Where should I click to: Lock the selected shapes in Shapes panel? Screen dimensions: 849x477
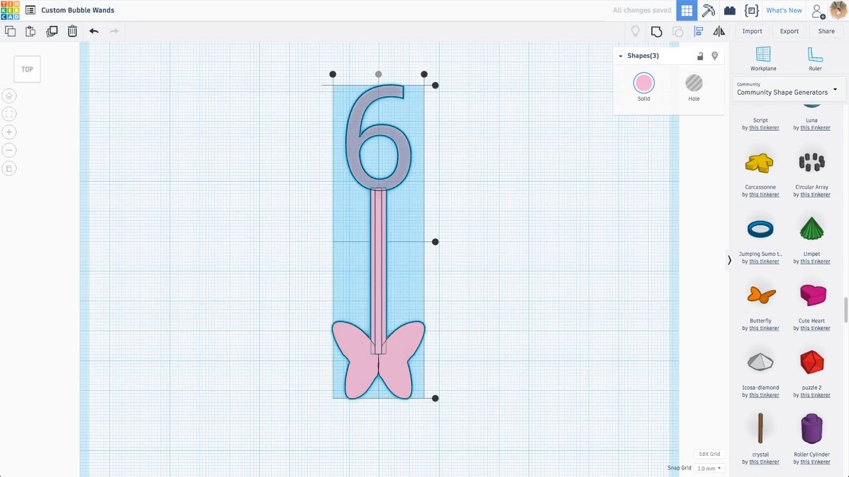tap(700, 56)
